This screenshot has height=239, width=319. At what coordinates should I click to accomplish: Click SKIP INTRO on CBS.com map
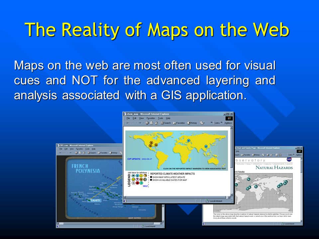click(135, 218)
